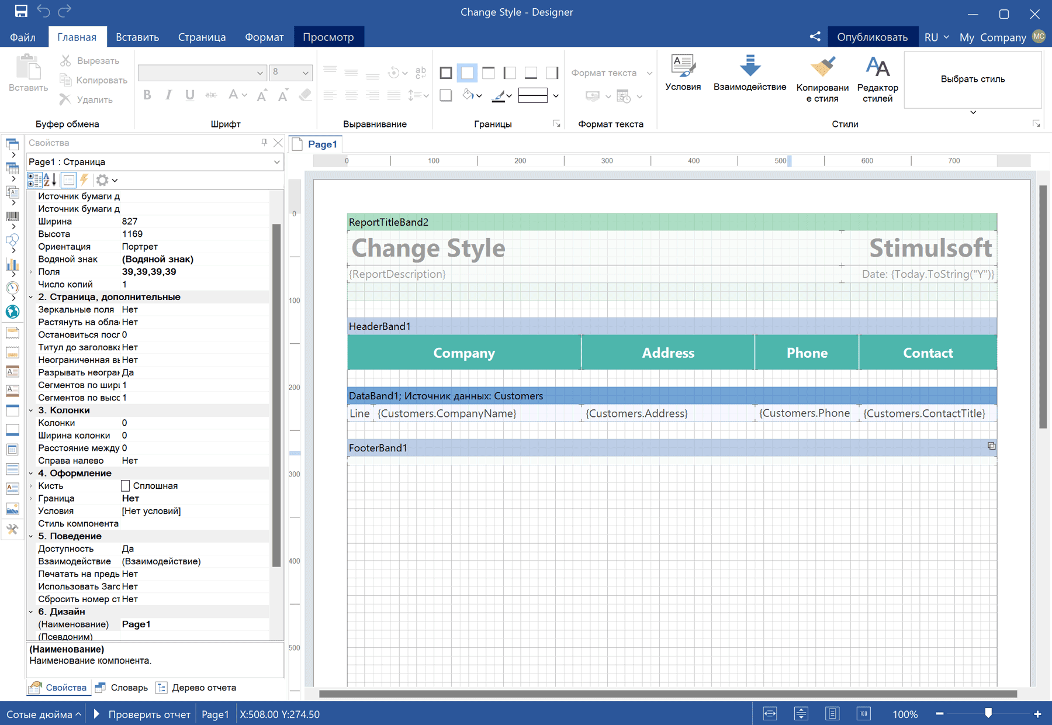Click the Redo arrow icon
The height and width of the screenshot is (725, 1052).
65,11
